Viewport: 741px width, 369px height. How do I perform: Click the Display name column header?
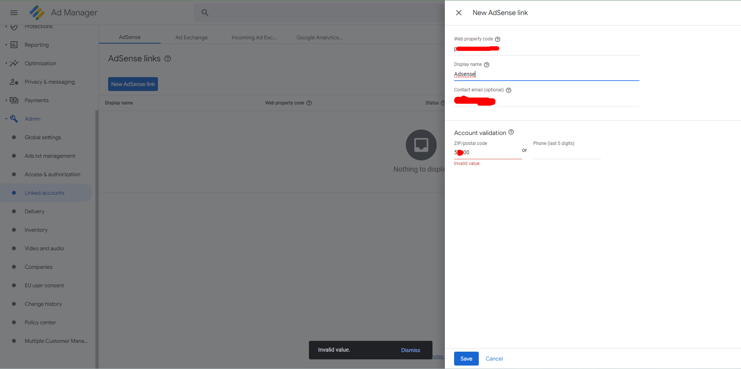click(119, 103)
